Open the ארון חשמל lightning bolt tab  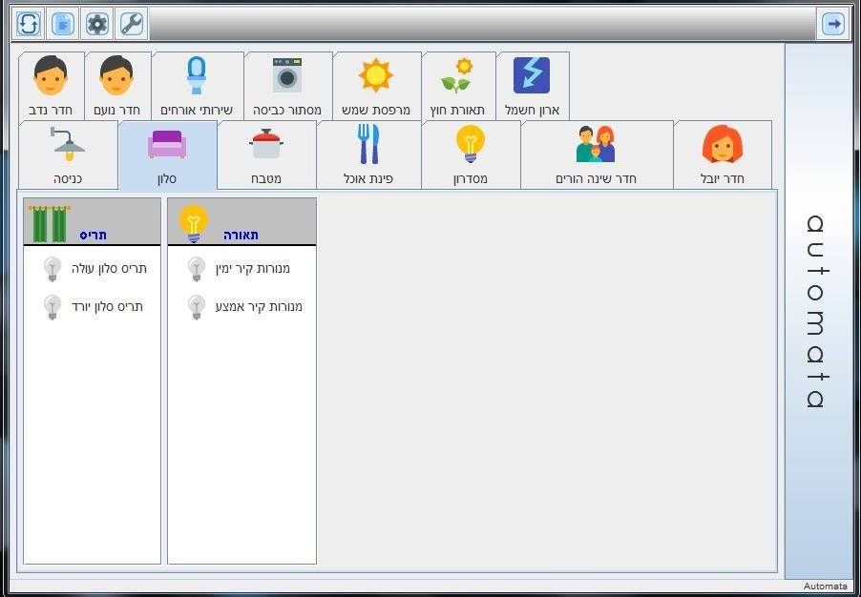tap(532, 86)
